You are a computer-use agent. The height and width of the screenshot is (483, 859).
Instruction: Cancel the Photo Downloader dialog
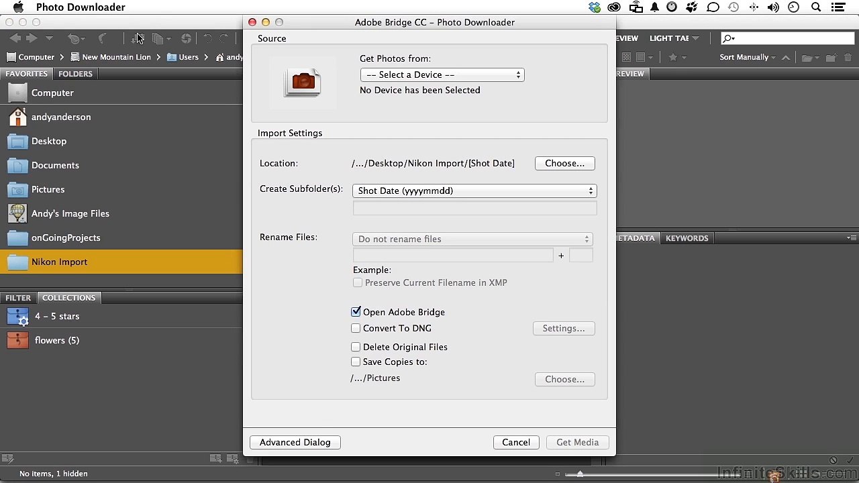coord(516,442)
